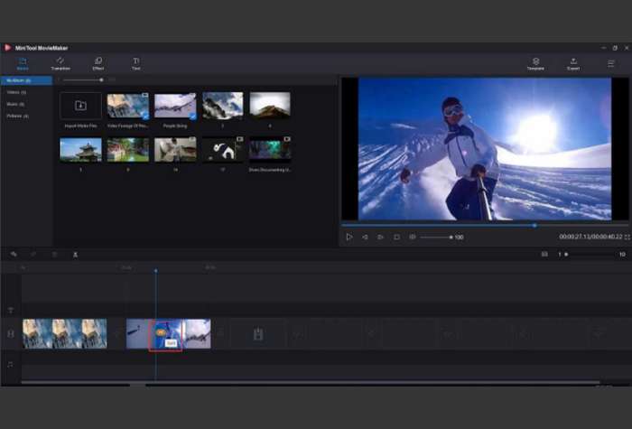The height and width of the screenshot is (429, 632).
Task: Select the Pictures category in sidebar
Action: 18,117
